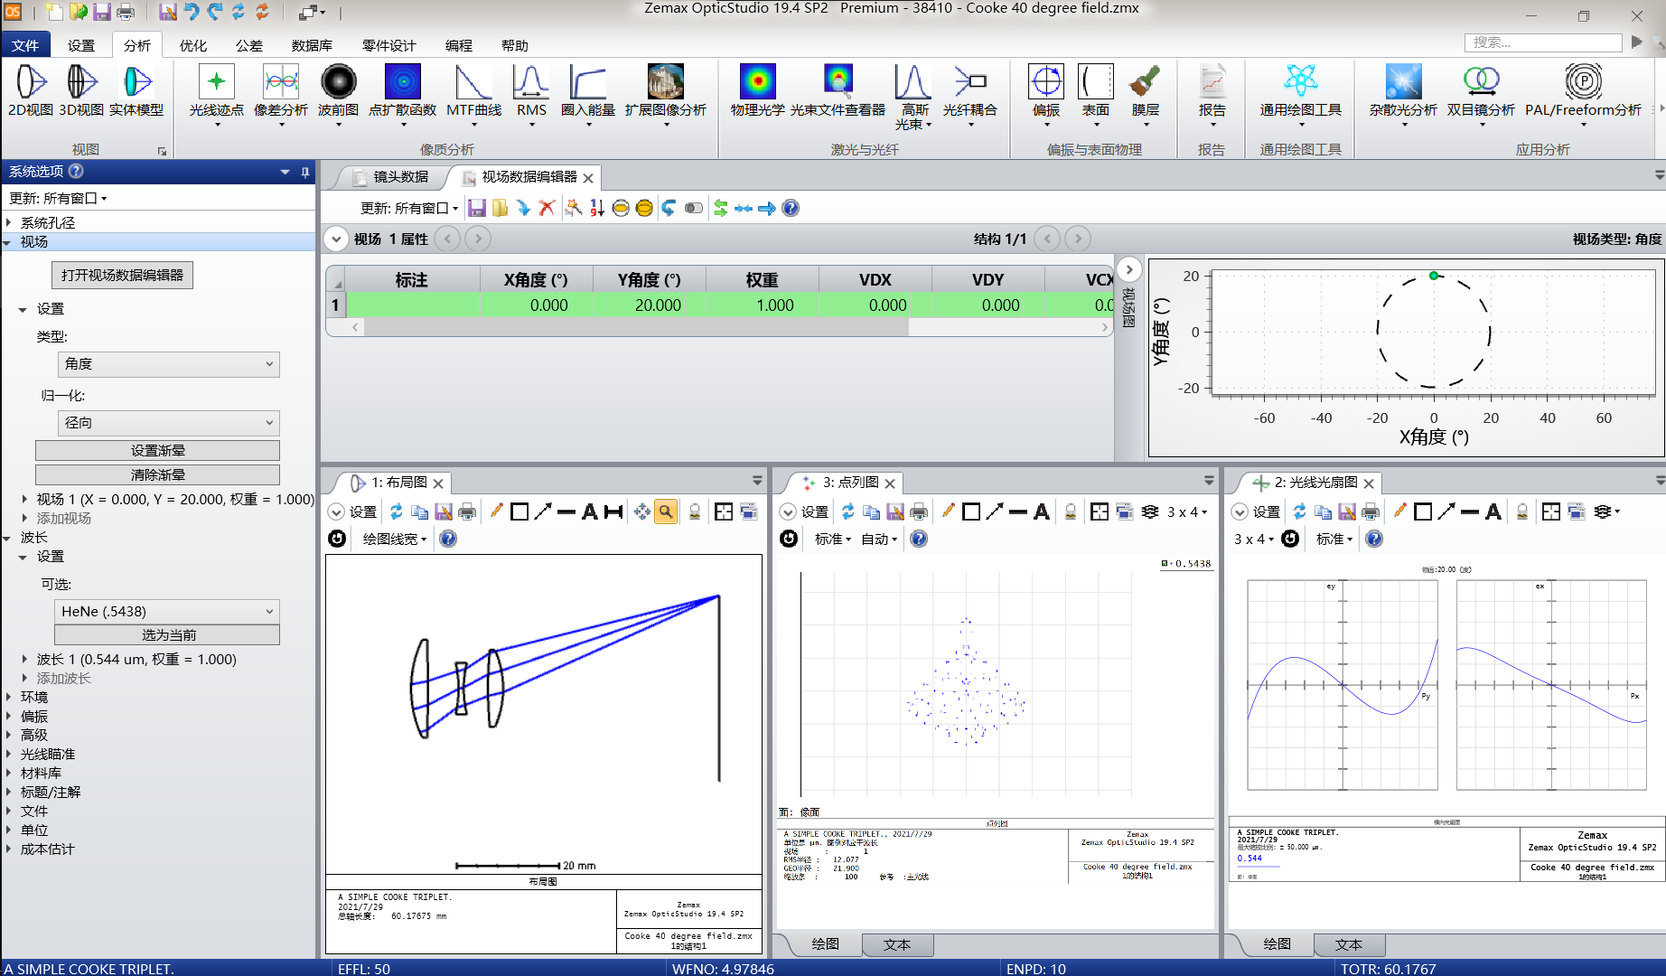
Task: Open the 光纤耦合 analysis
Action: (970, 94)
